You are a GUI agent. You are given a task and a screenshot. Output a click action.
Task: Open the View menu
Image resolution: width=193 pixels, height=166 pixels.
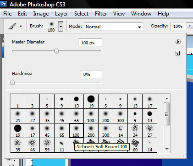pos(119,14)
